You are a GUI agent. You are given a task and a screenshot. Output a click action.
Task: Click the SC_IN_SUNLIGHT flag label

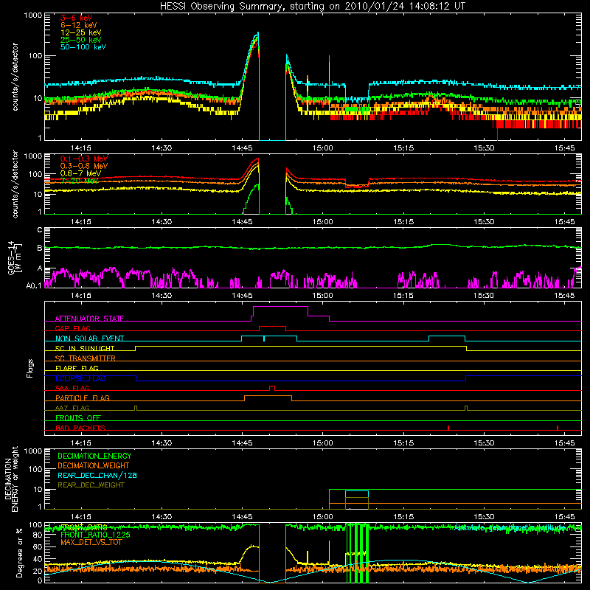tap(85, 348)
